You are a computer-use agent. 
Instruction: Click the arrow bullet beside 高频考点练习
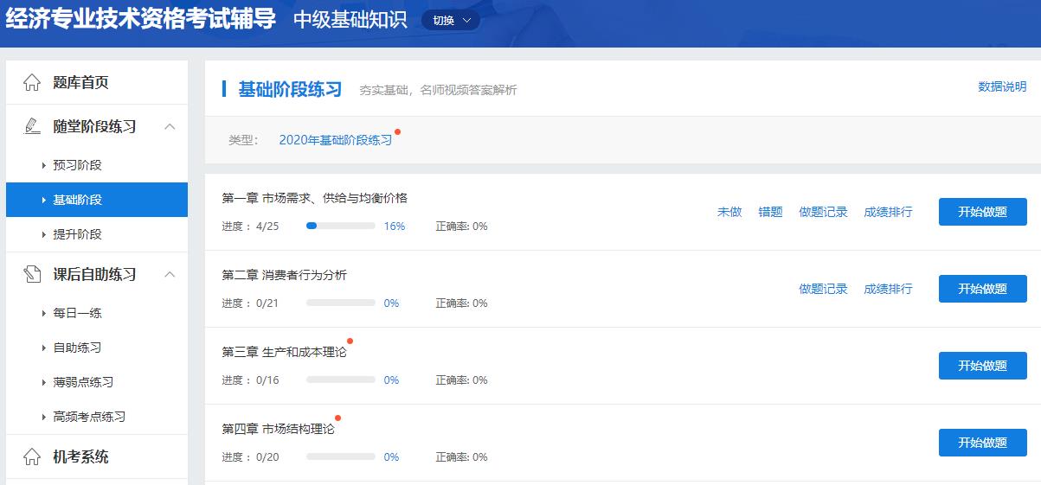tap(44, 417)
